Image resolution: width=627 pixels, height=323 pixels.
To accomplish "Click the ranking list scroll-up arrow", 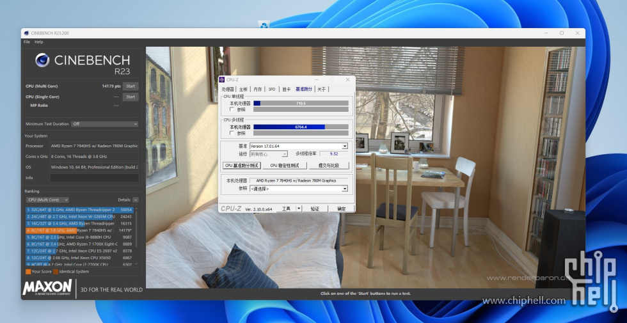I will click(x=136, y=209).
